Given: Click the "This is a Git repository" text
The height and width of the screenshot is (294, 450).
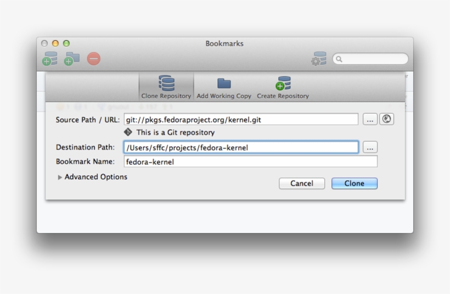Looking at the screenshot, I should [176, 132].
